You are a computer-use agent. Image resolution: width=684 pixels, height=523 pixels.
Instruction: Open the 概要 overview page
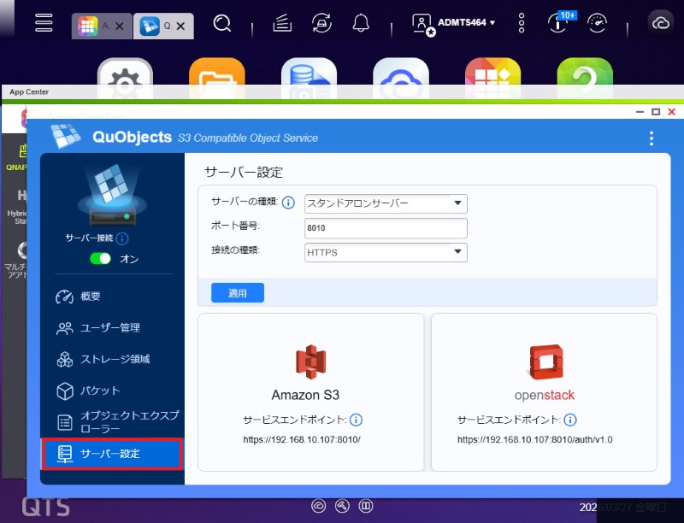(x=91, y=297)
